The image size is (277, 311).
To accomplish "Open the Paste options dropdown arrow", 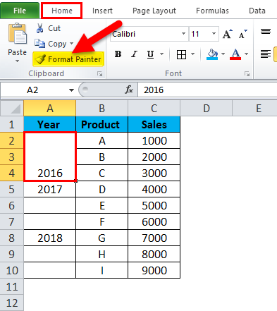I will (x=17, y=61).
